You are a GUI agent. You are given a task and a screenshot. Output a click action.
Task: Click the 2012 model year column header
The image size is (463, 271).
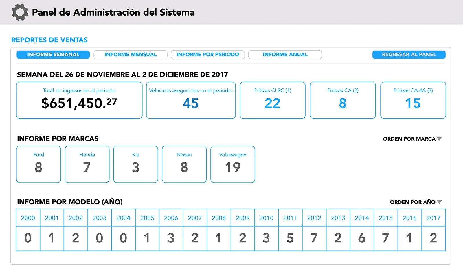tap(314, 218)
